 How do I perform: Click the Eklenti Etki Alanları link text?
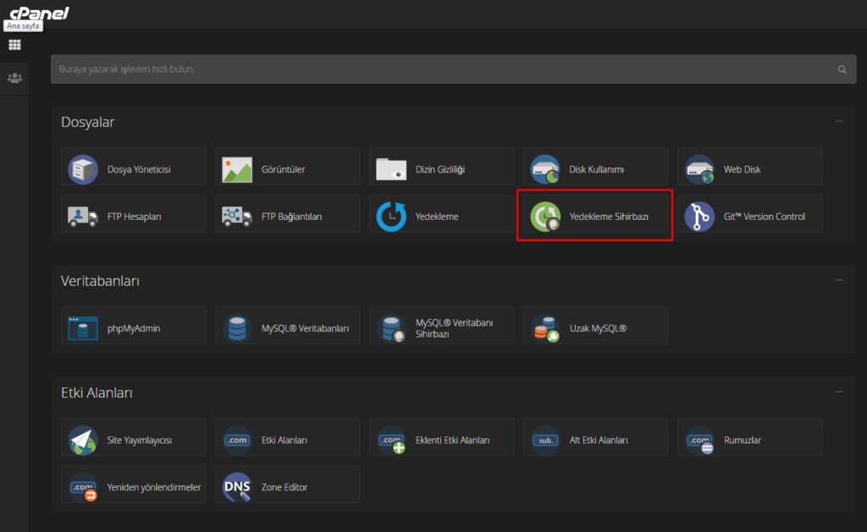453,440
